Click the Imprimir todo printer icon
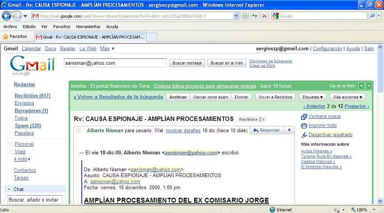 coord(304,126)
